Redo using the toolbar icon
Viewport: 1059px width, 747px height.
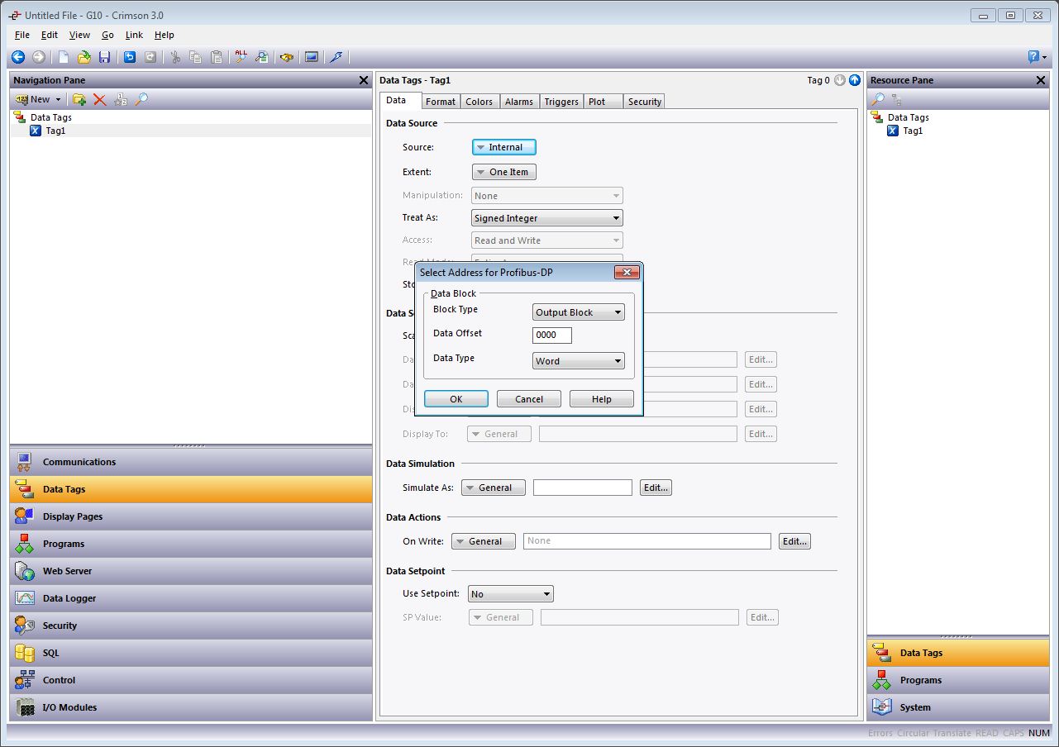pos(150,57)
